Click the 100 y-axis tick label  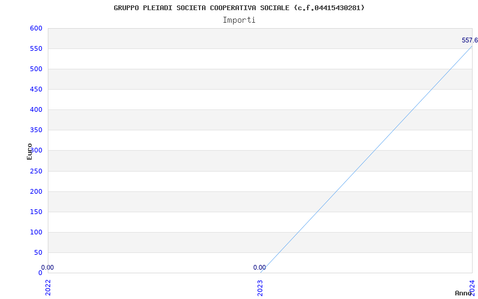pos(36,232)
